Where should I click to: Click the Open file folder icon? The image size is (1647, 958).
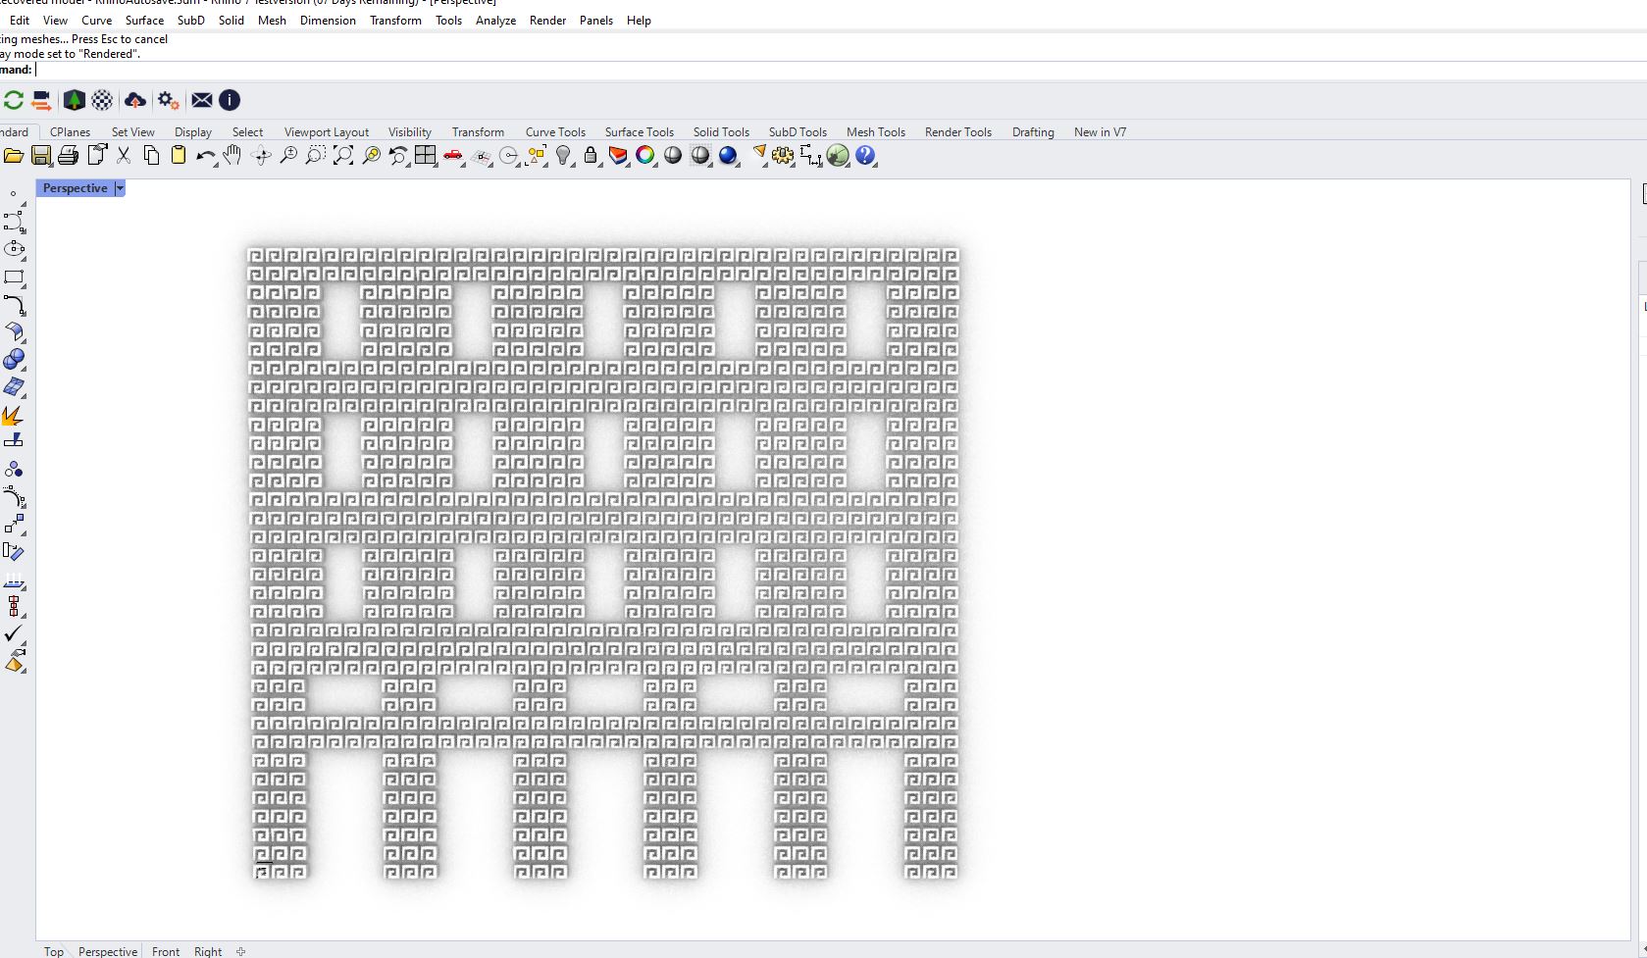pos(14,156)
